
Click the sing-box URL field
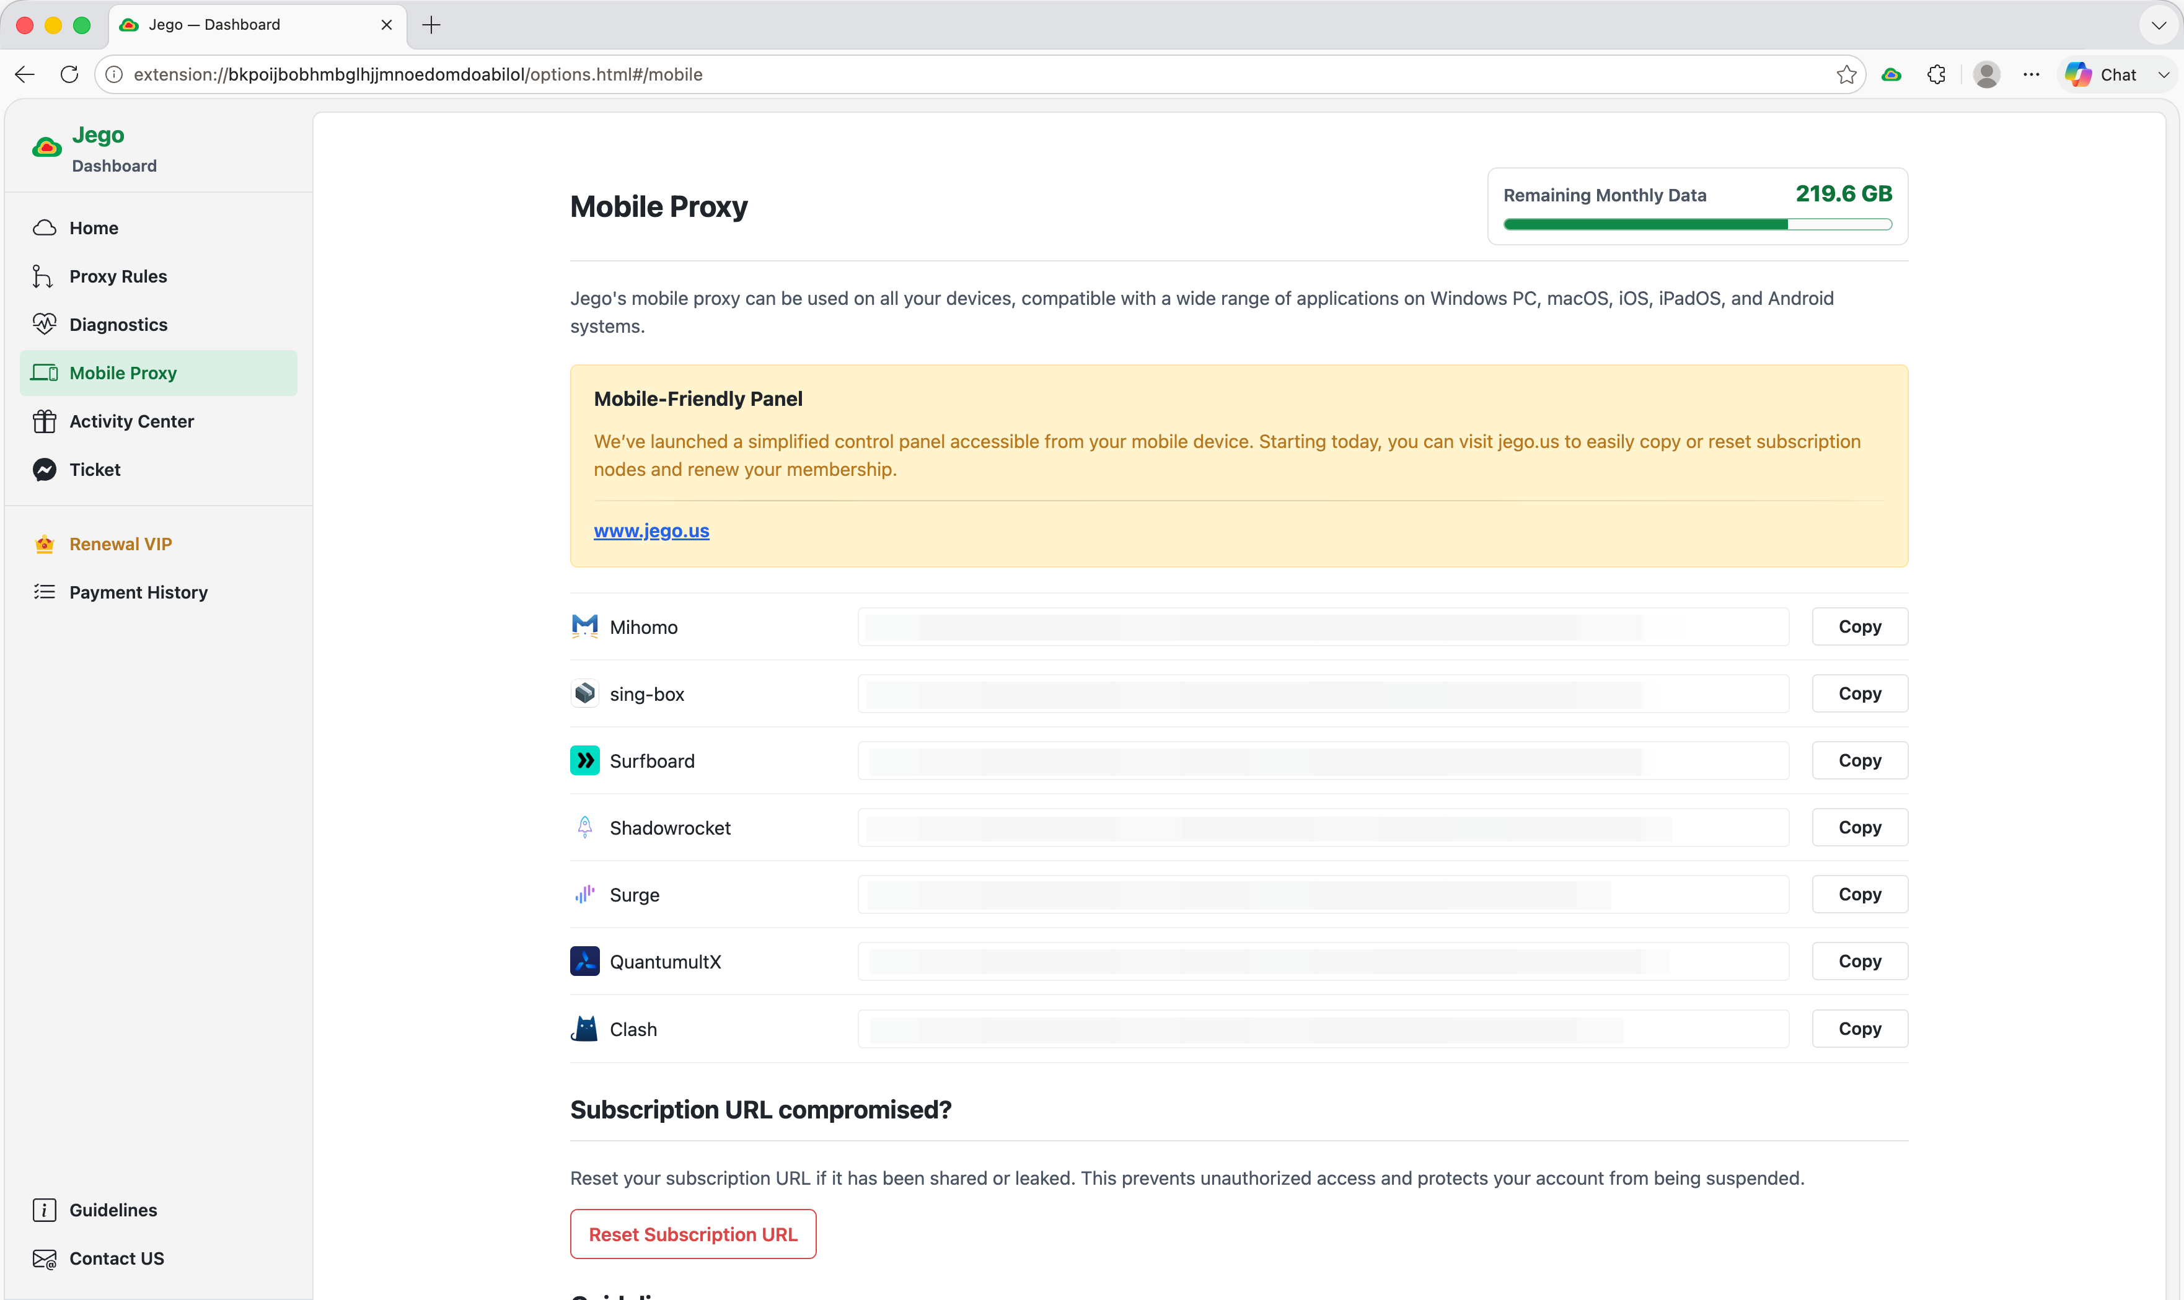[x=1323, y=694]
